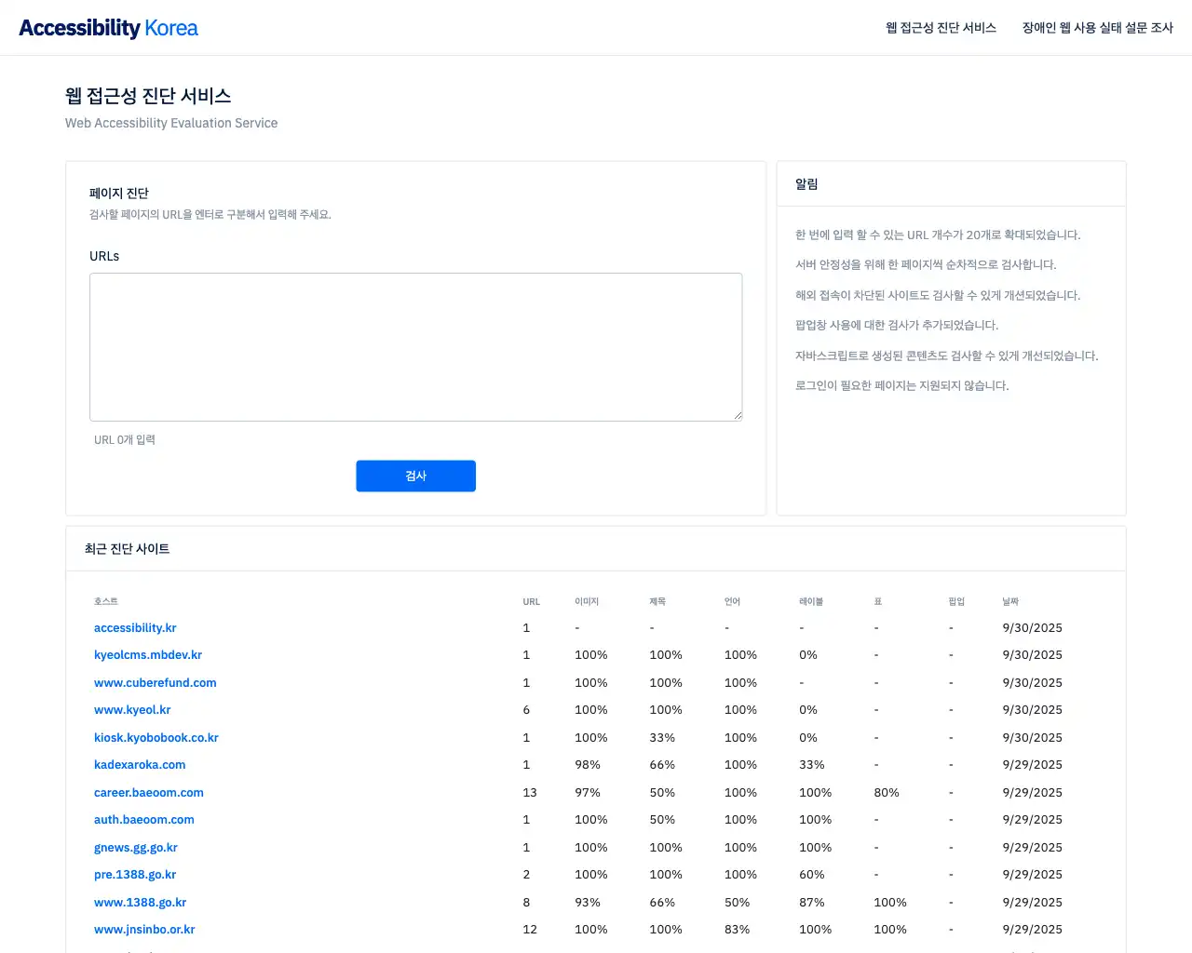
Task: Sort the table by the 호스트 column
Action: [105, 600]
